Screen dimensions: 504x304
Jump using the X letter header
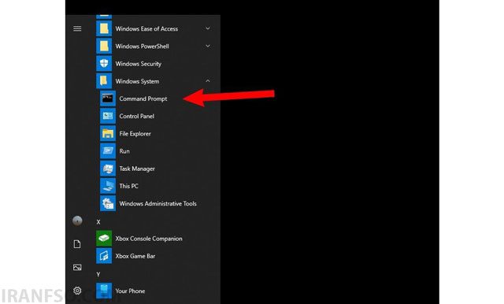coord(98,222)
